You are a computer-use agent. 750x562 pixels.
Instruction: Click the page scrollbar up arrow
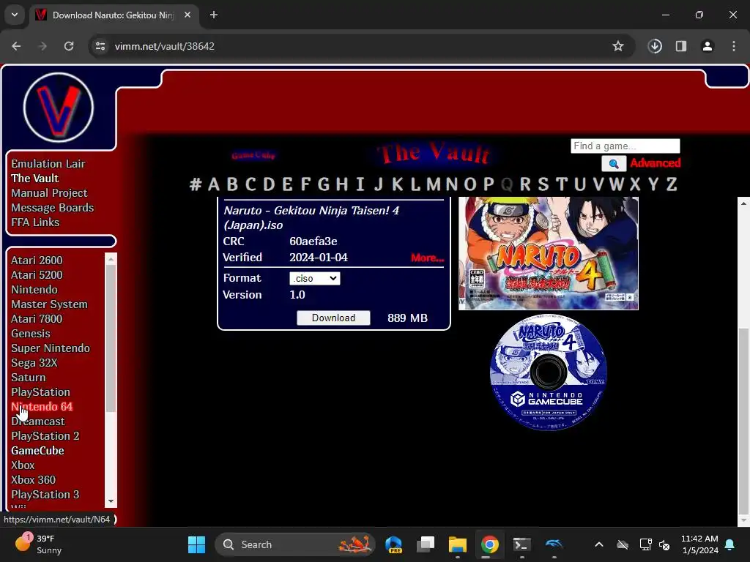(743, 203)
